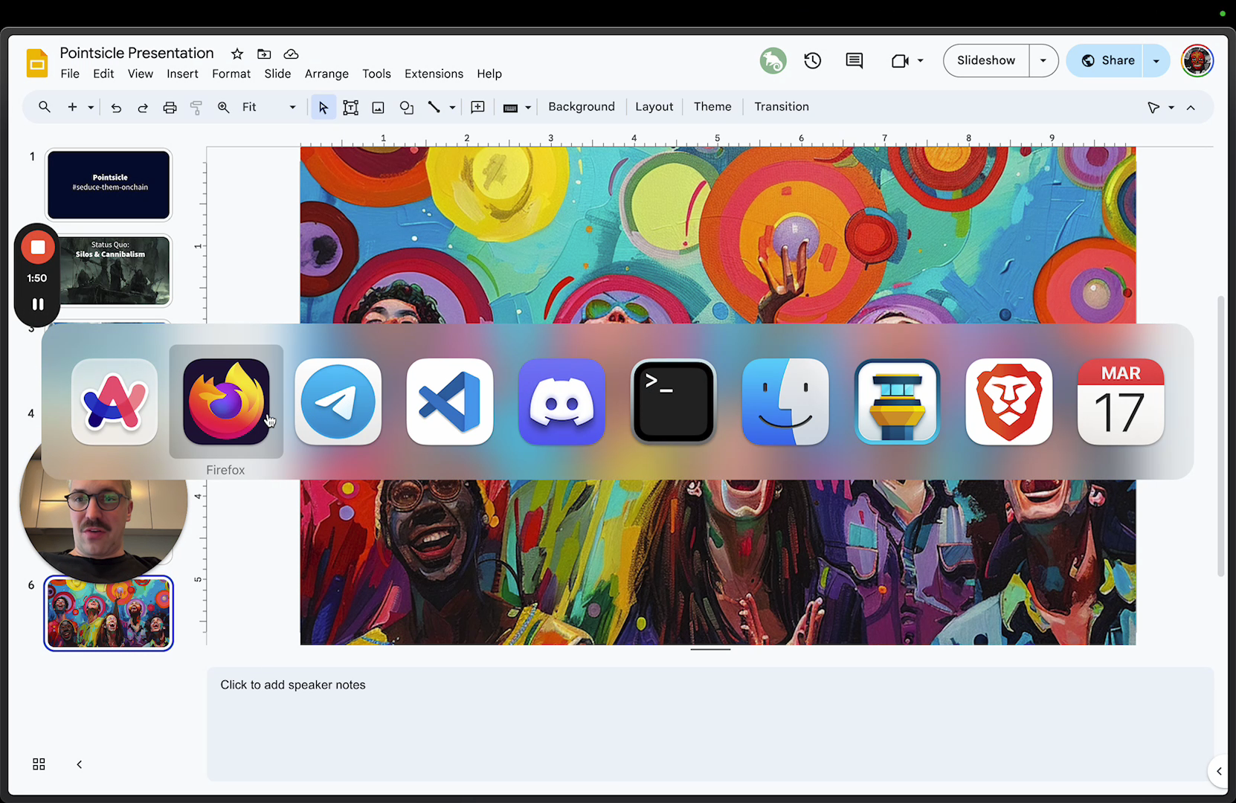This screenshot has height=803, width=1236.
Task: Start a video call camera icon
Action: (x=900, y=60)
